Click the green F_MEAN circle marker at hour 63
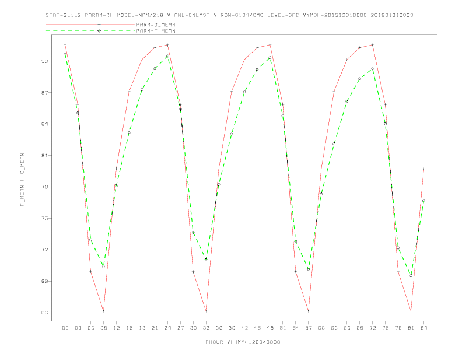Screen dimensions: 462x357 334,143
